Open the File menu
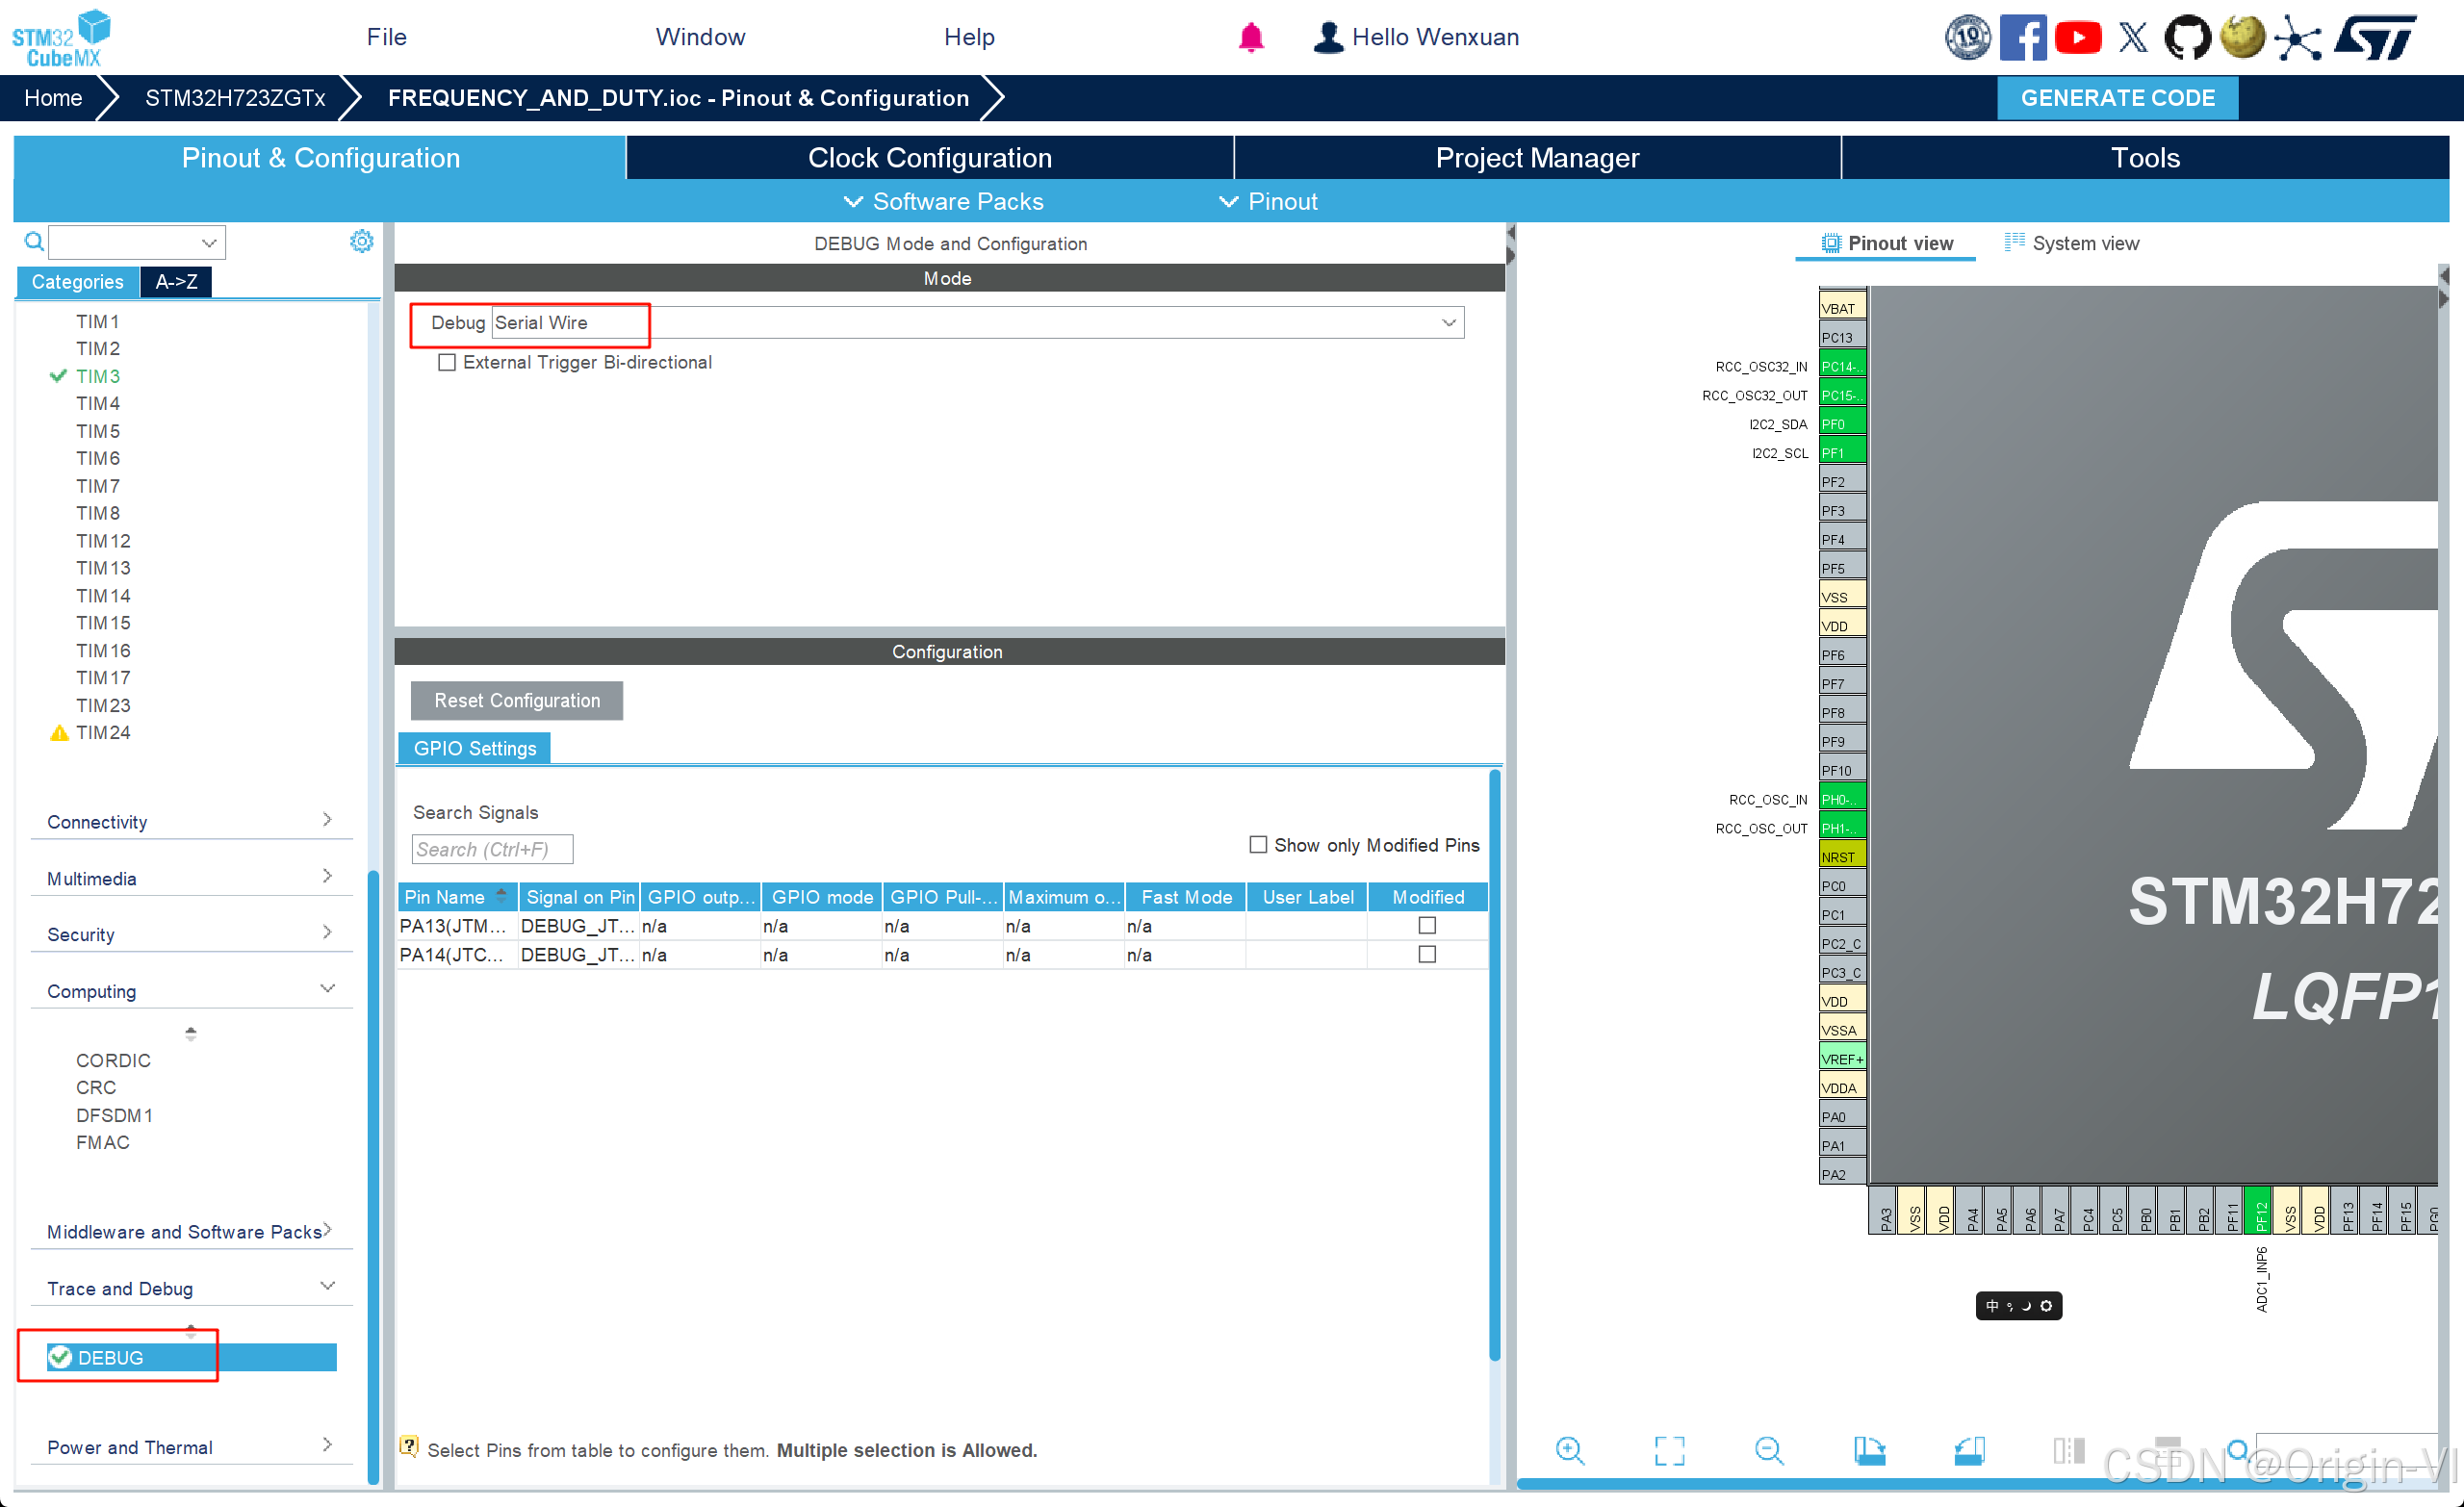 [386, 37]
